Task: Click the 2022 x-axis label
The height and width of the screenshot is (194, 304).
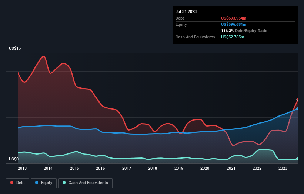Action: click(x=257, y=168)
